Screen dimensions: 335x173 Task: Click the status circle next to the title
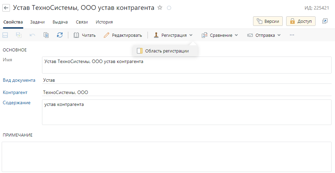[x=169, y=8]
